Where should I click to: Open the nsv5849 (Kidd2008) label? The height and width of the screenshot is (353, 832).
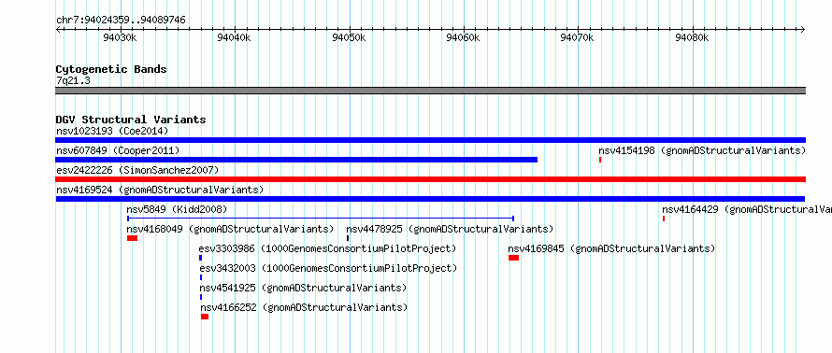pos(177,209)
